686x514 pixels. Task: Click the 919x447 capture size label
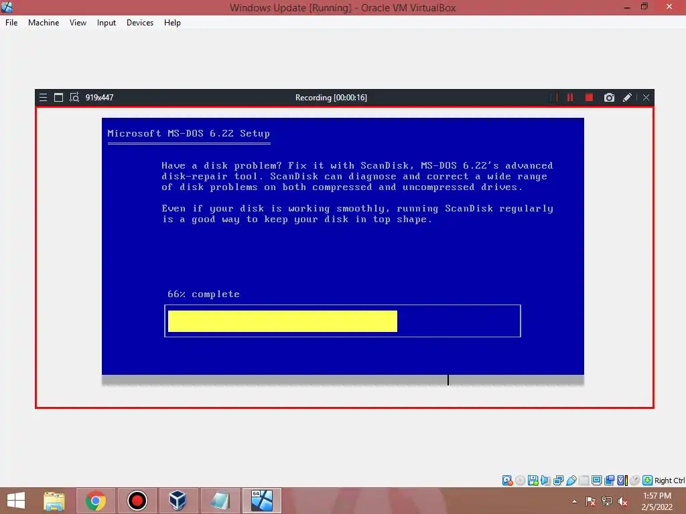coord(99,98)
